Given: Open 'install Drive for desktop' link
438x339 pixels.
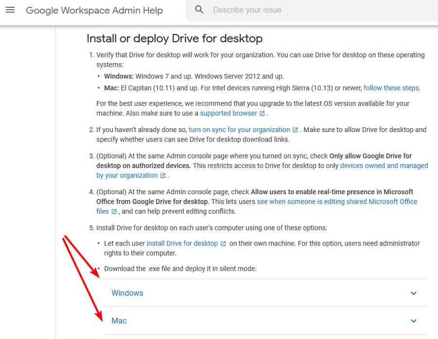Looking at the screenshot, I should (182, 243).
